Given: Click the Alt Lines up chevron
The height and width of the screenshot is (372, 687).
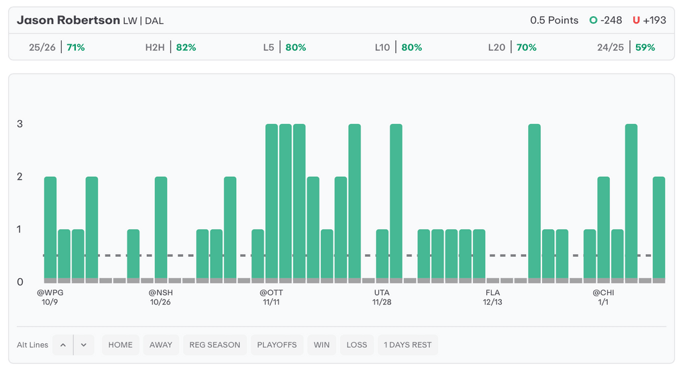Looking at the screenshot, I should coord(62,345).
